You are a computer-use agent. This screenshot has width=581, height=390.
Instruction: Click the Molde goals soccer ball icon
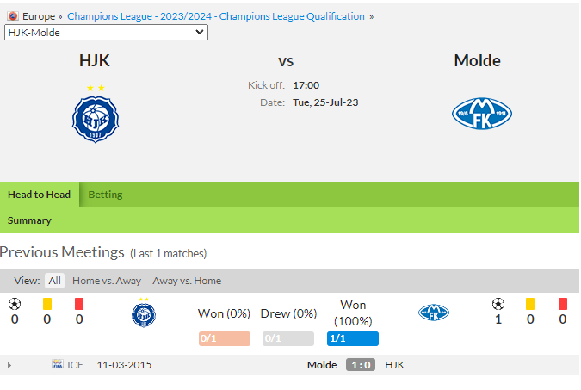pyautogui.click(x=498, y=304)
